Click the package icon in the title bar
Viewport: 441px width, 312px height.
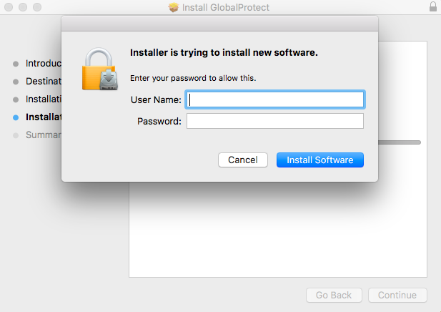click(x=173, y=7)
